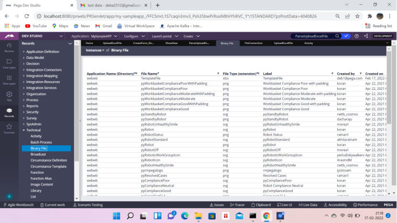This screenshot has height=223, width=397.
Task: Select Activity under Technical
Action: 36,136
